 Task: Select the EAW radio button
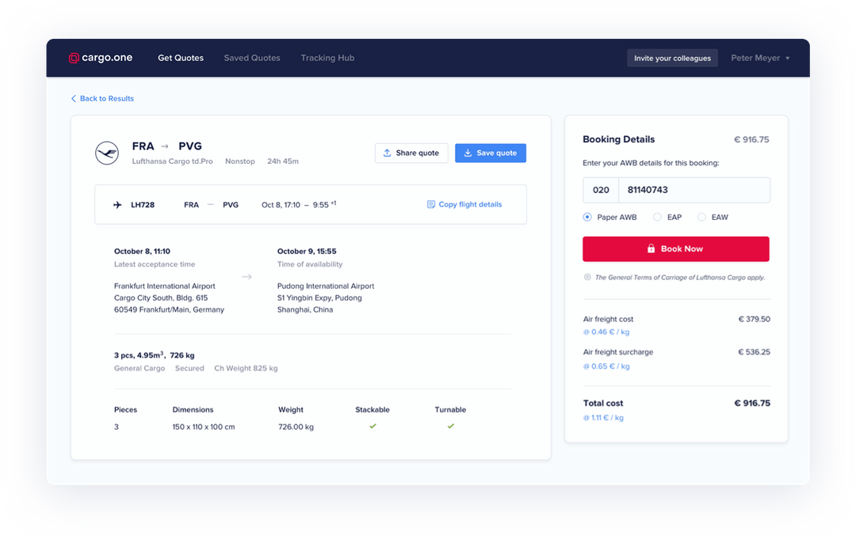701,217
